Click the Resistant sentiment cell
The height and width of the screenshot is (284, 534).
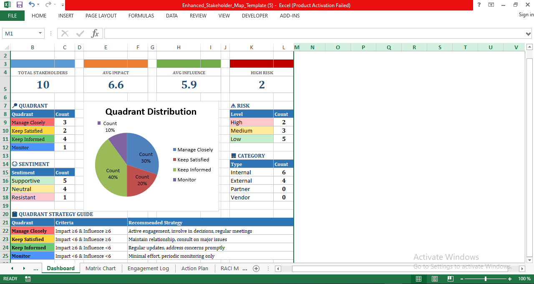coord(33,197)
